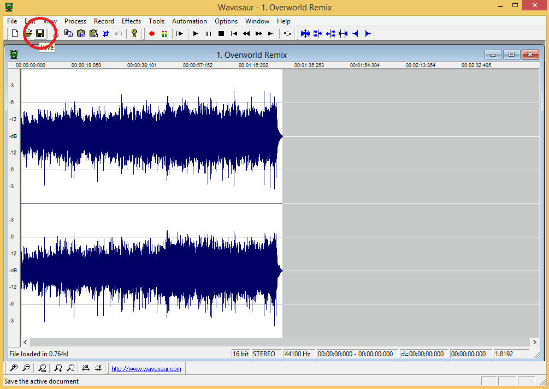
Task: Open the Automation menu
Action: tap(190, 21)
